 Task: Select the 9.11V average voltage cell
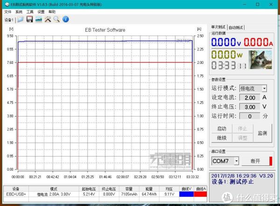point(169,194)
